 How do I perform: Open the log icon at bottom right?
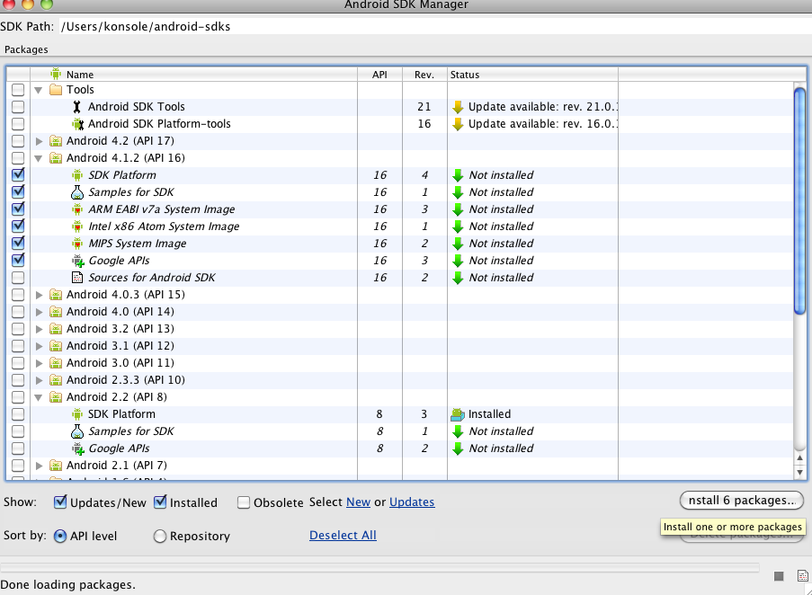click(x=801, y=576)
